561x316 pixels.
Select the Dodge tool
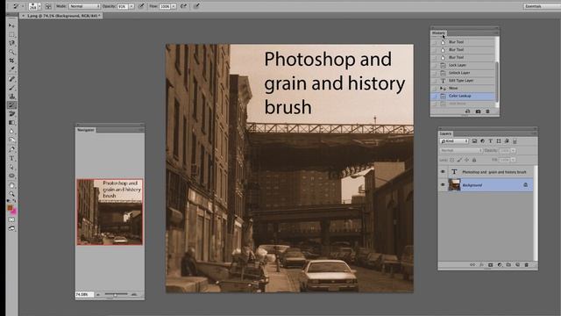pyautogui.click(x=11, y=140)
